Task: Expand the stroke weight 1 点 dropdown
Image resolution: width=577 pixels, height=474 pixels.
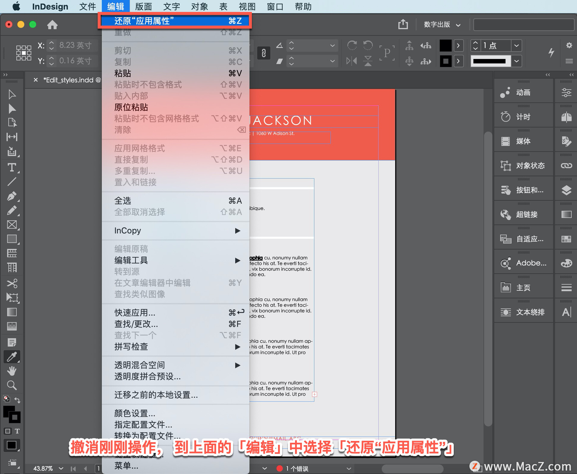Action: pyautogui.click(x=516, y=46)
